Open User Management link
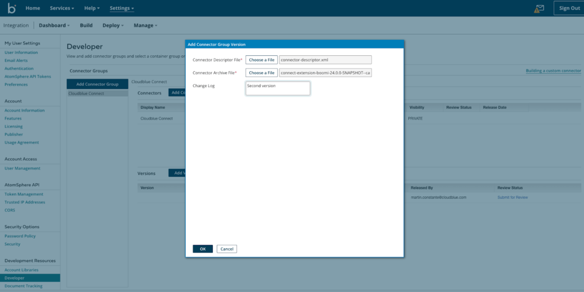 [22, 168]
